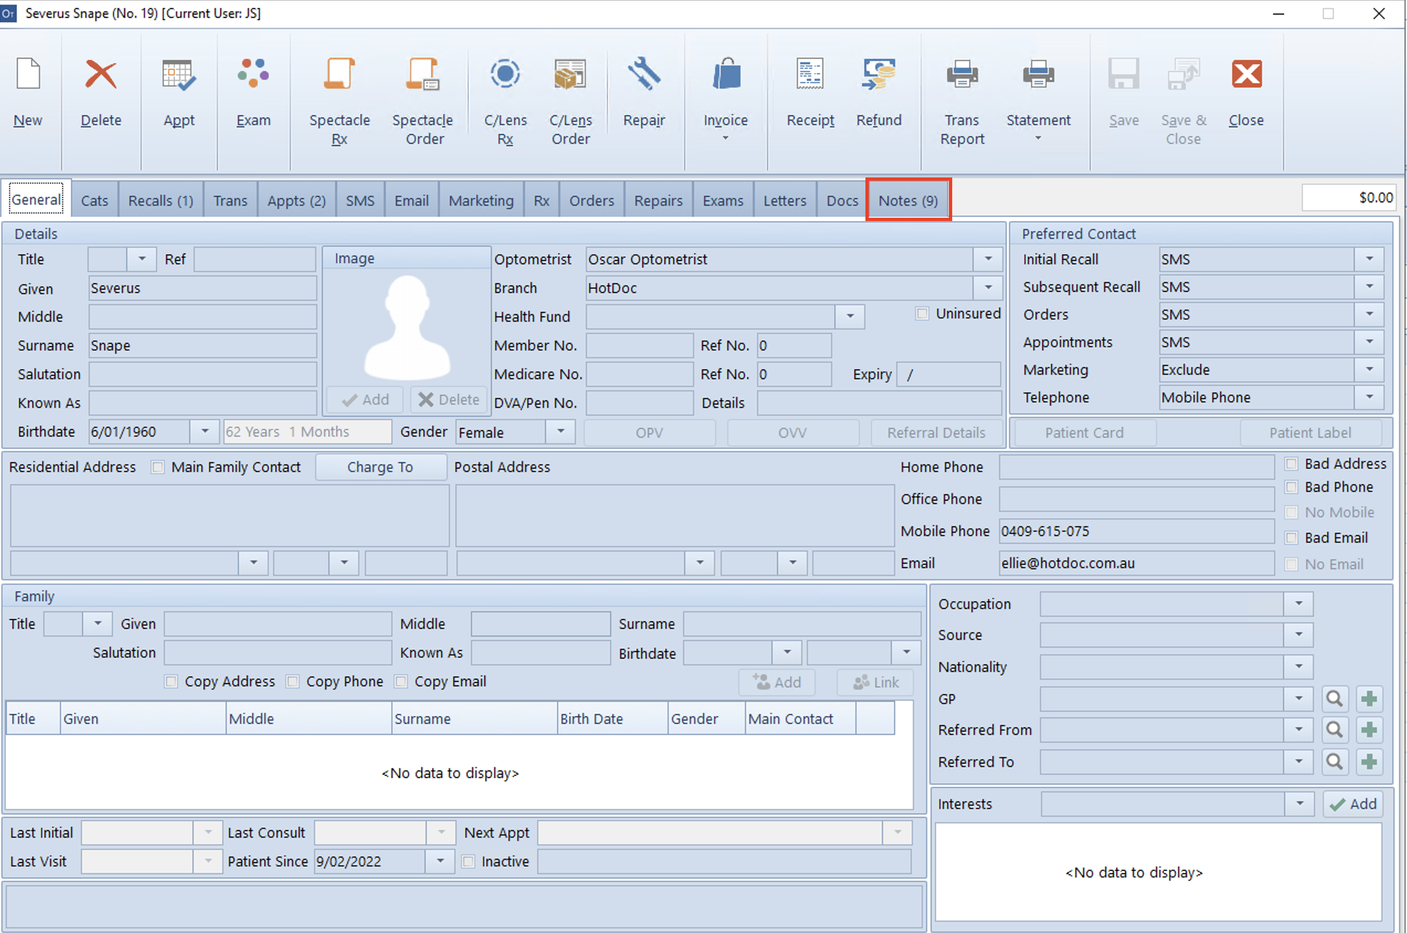Enable Main Family Contact checkbox
Viewport: 1407px width, 933px height.
(158, 467)
